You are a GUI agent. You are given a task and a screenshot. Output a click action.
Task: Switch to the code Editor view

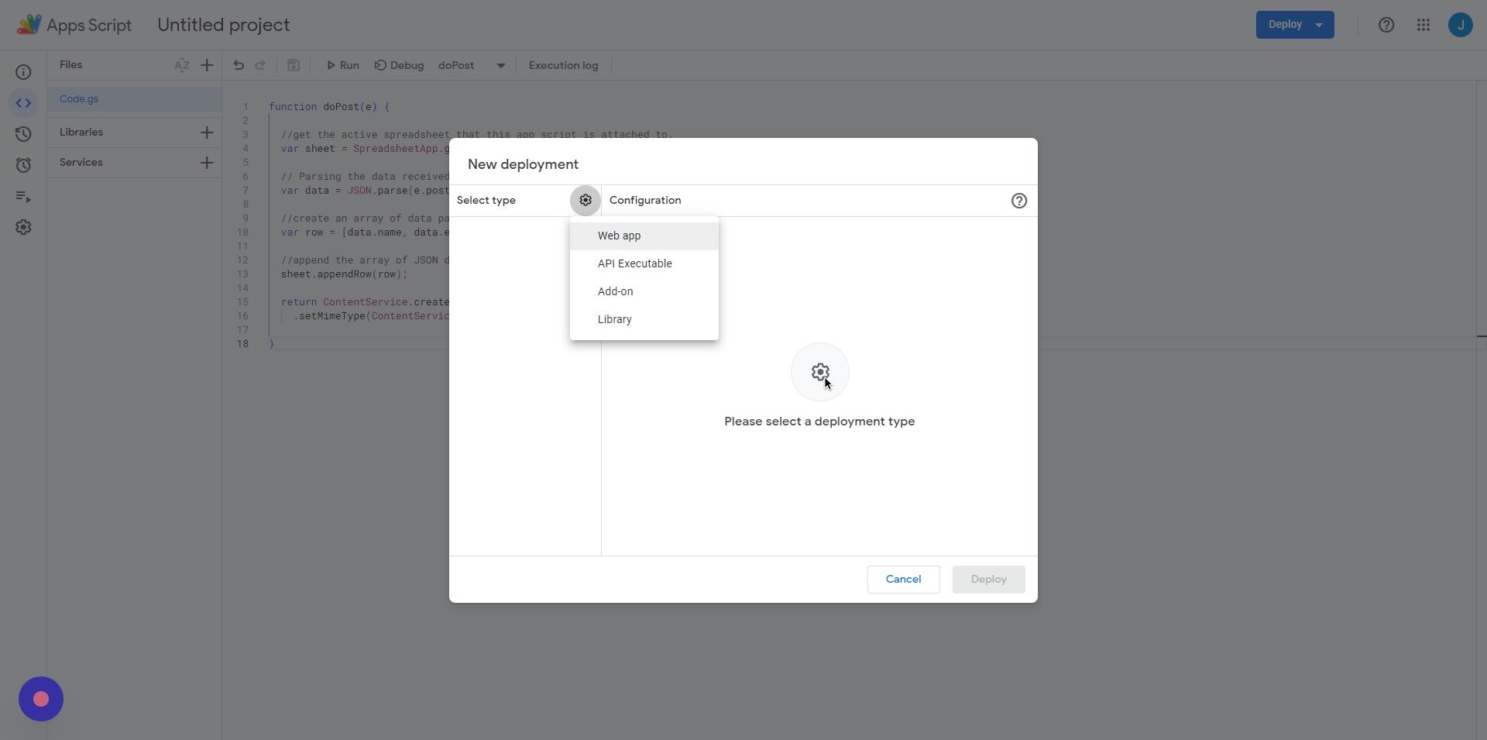tap(23, 102)
